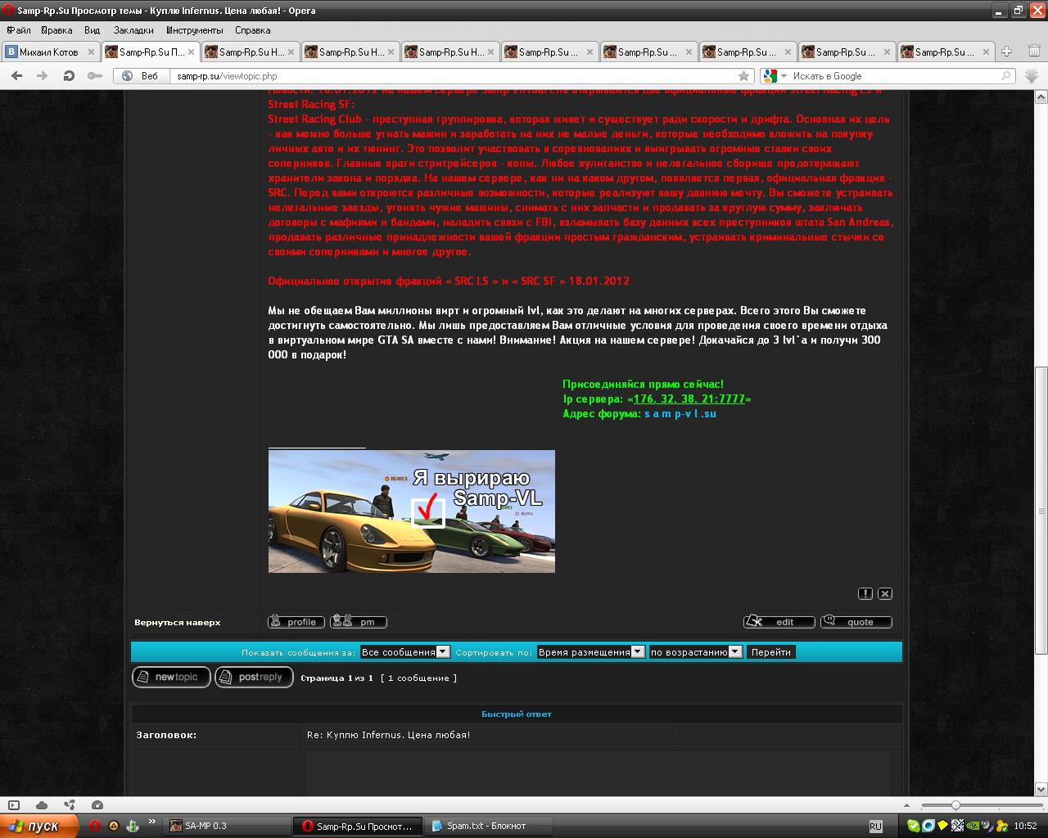Click the text "[ 1 сообщение ]"
The image size is (1048, 838).
418,678
